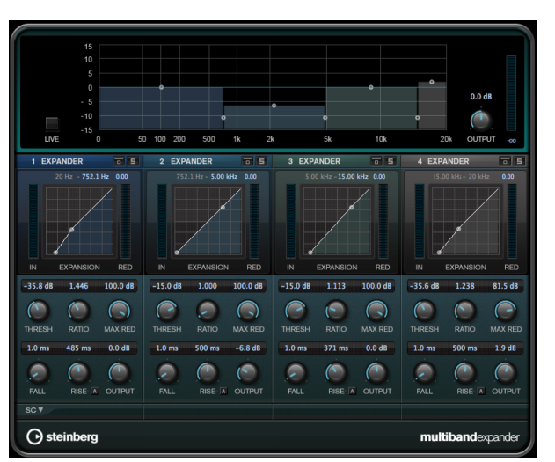Select the band 2 Expander header
Screen dimensions: 555x462
186,162
